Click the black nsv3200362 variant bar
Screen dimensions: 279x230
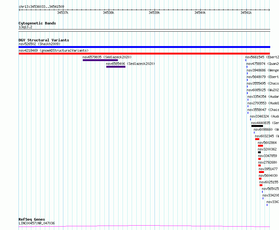click(x=260, y=152)
